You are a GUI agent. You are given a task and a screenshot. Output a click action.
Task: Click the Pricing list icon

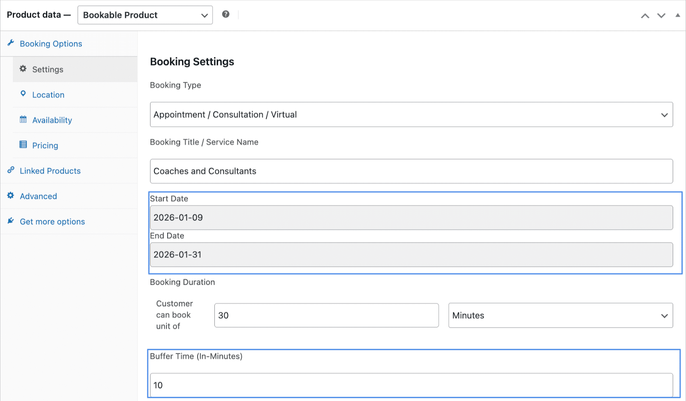(23, 145)
